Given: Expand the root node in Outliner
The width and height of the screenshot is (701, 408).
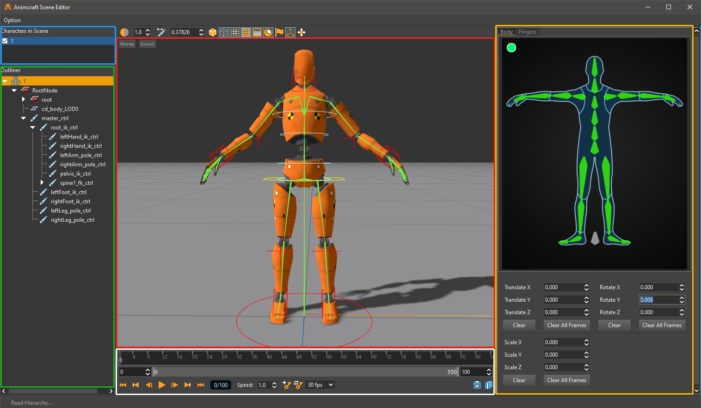Looking at the screenshot, I should point(24,100).
